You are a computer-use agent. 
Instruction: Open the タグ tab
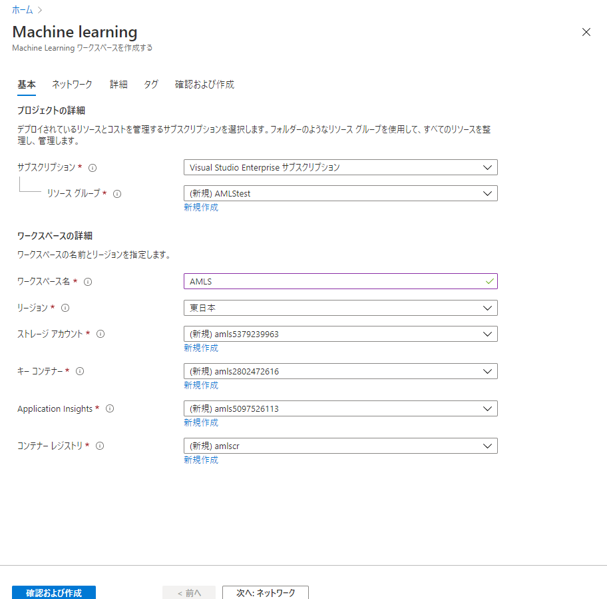(150, 85)
